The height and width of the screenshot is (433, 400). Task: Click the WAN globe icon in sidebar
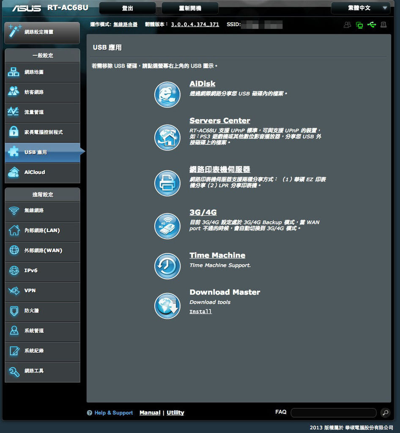[x=14, y=250]
